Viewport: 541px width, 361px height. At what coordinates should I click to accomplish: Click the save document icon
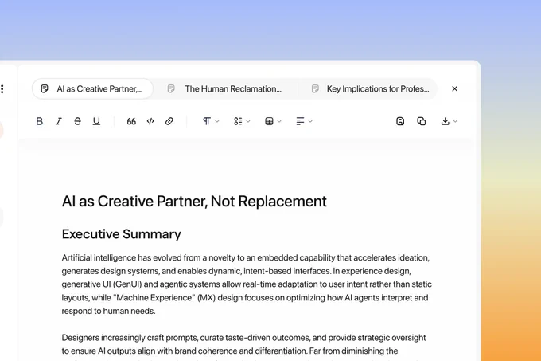pyautogui.click(x=400, y=121)
